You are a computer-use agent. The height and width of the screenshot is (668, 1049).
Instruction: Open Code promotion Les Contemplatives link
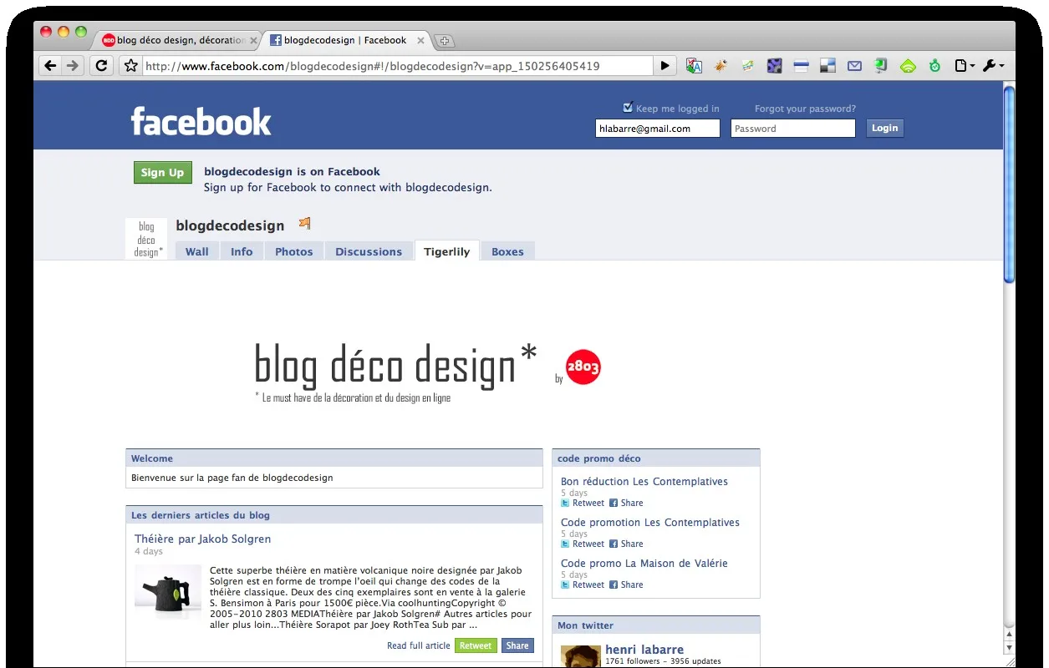click(650, 523)
